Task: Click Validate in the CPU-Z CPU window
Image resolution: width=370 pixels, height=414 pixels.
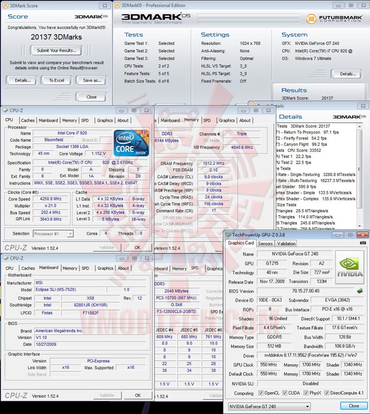Action: pos(107,247)
